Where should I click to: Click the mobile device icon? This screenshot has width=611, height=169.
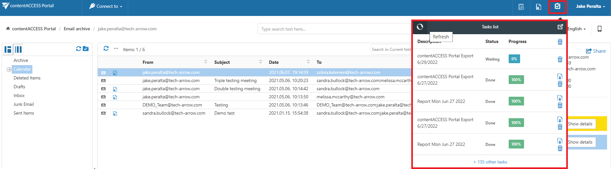click(x=599, y=29)
